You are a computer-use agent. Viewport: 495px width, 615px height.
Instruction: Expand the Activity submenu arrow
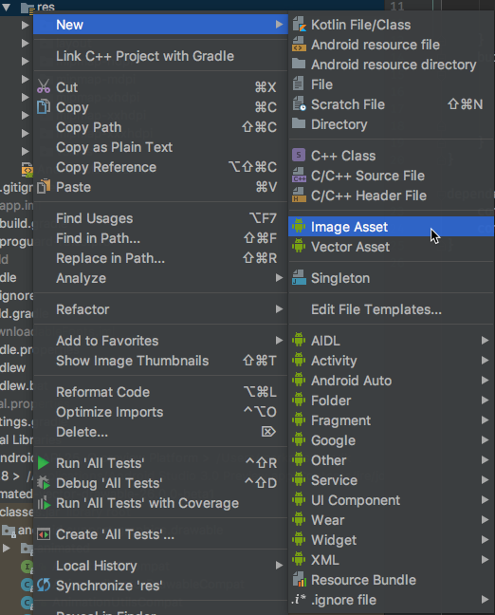486,360
